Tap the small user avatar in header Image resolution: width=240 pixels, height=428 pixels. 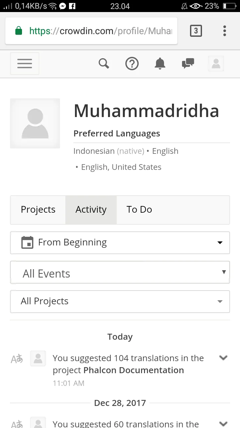[x=216, y=64]
